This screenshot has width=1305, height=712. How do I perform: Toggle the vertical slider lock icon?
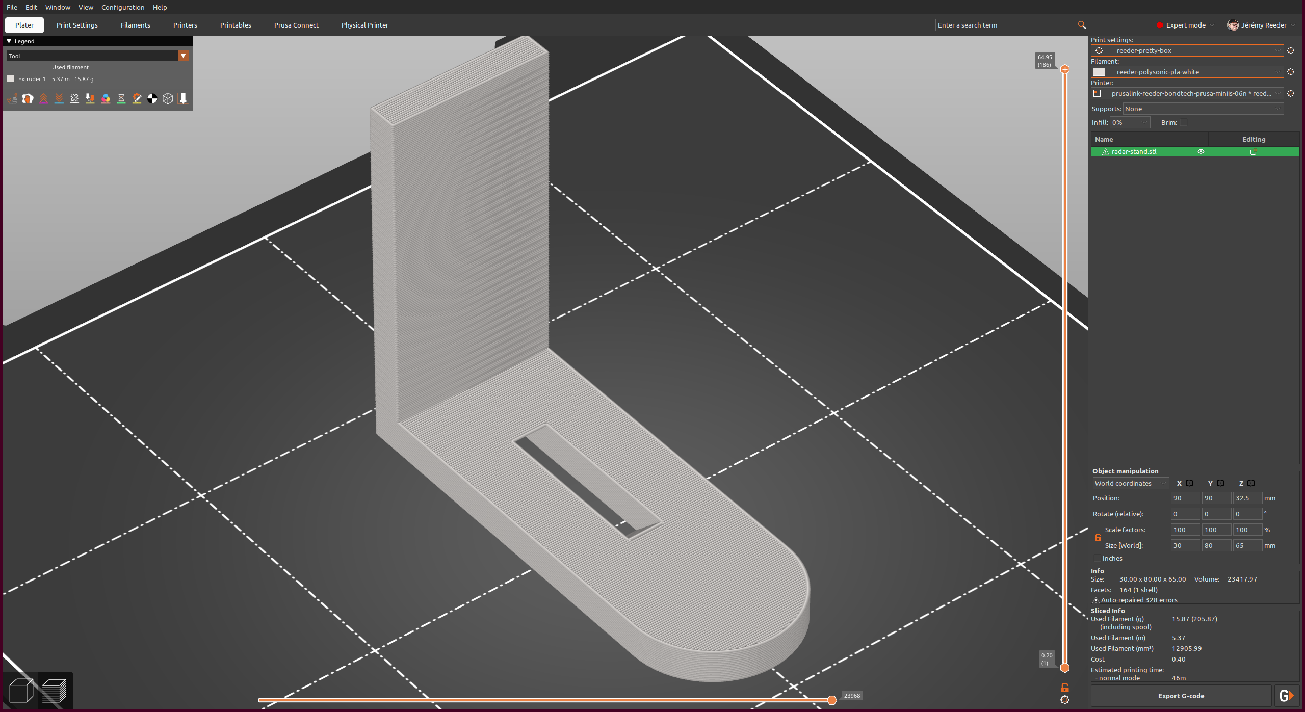tap(1065, 688)
